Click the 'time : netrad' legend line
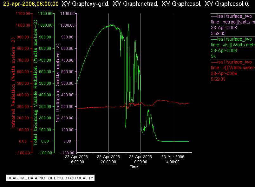Image resolution: width=255 pixels, height=187 pixels. pos(233,22)
